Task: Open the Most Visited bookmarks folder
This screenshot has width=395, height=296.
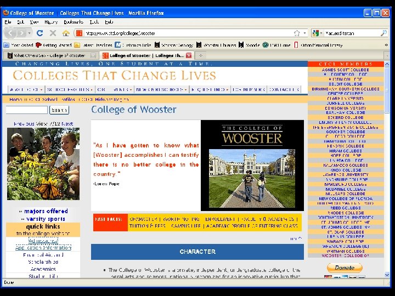Action: (x=19, y=45)
